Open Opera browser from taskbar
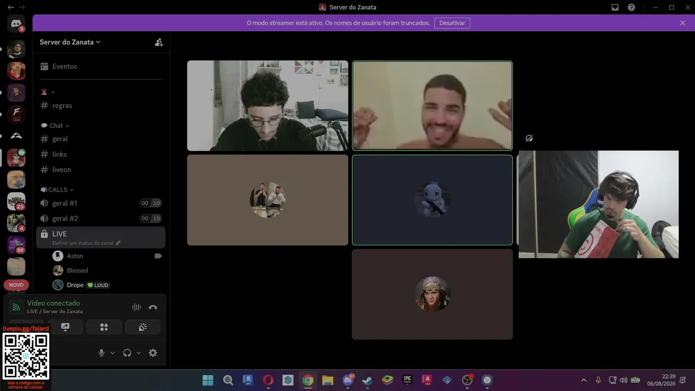 point(268,380)
